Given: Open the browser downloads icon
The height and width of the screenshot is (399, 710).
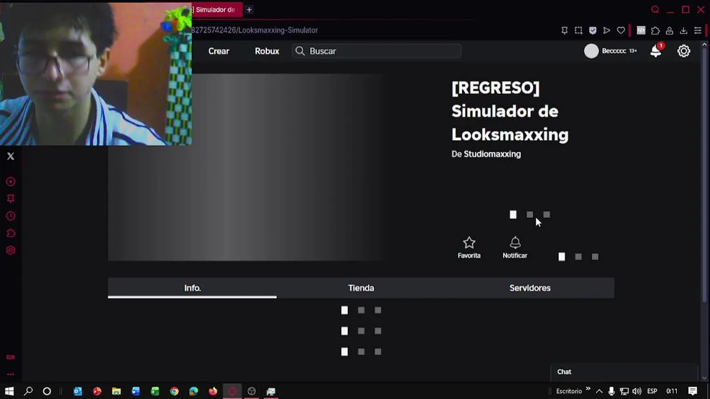Looking at the screenshot, I should (683, 30).
